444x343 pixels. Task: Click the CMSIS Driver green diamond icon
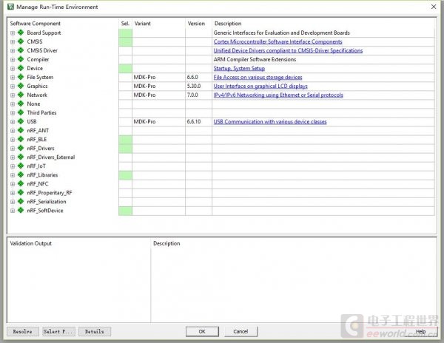click(x=21, y=50)
